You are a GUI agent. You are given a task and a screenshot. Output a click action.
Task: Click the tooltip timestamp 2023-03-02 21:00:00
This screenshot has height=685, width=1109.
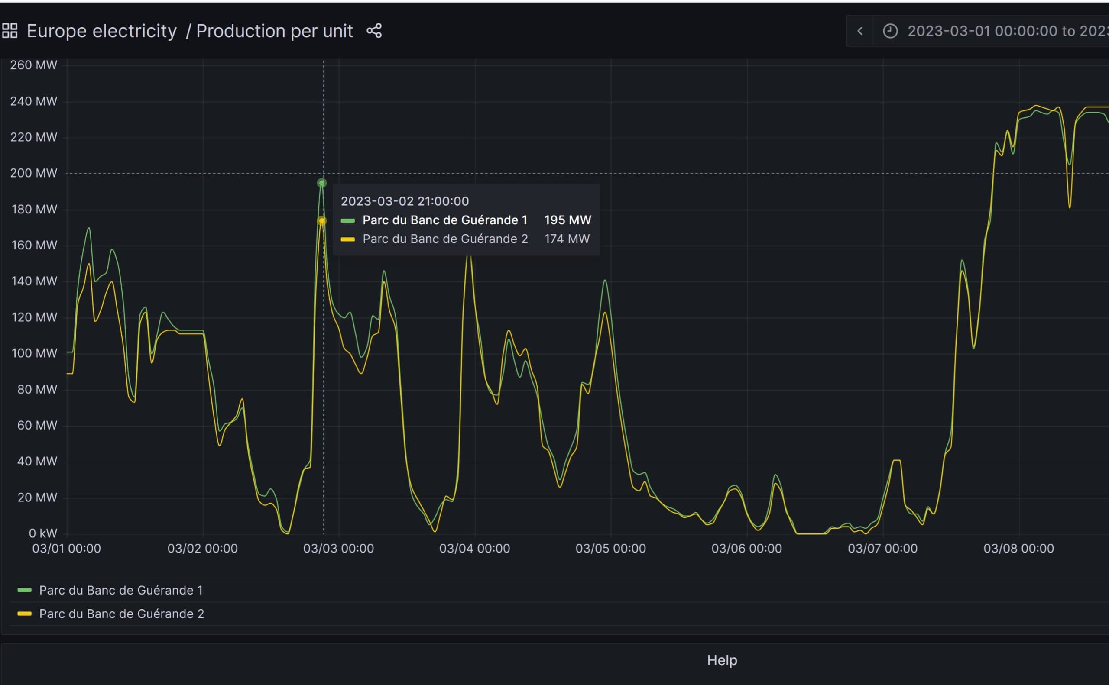[405, 201]
